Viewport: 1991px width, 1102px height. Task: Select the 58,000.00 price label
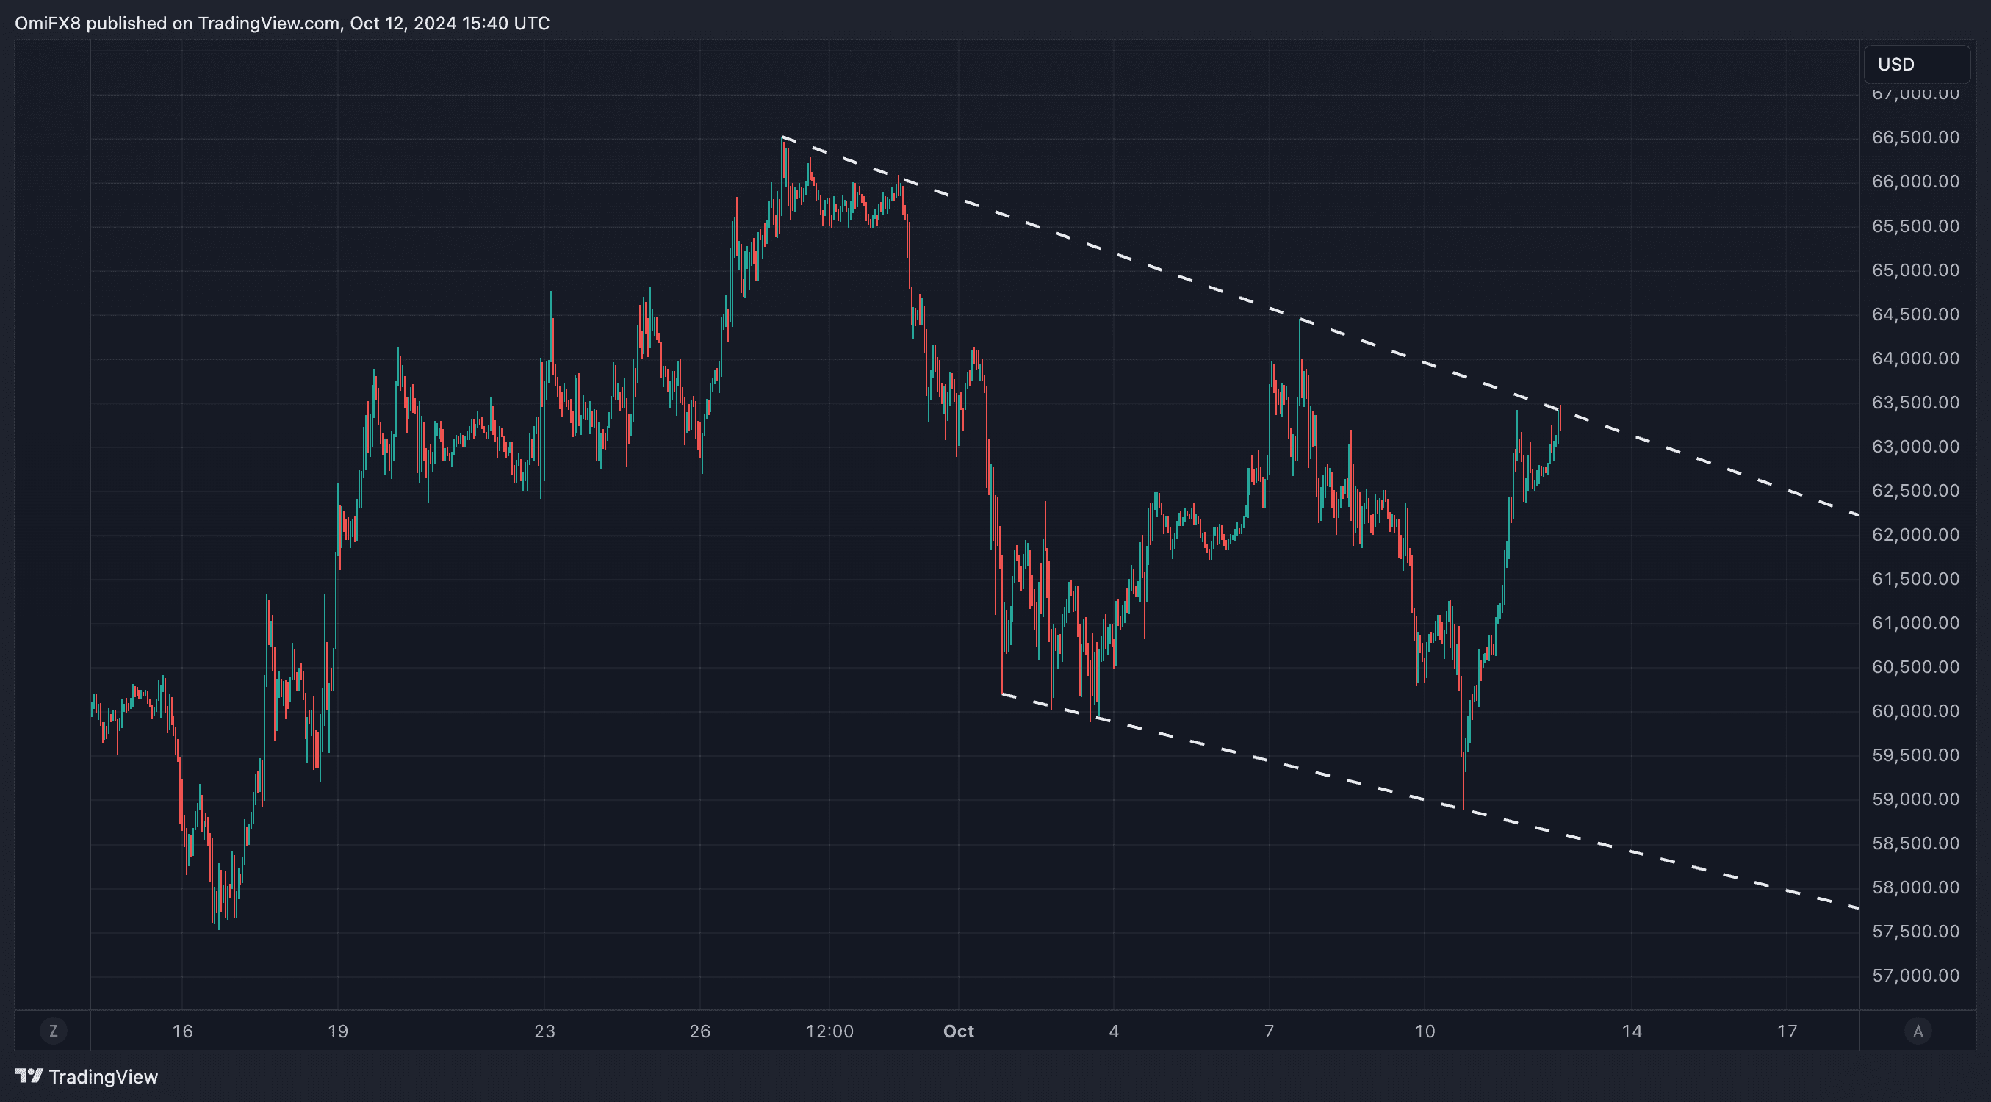point(1915,887)
